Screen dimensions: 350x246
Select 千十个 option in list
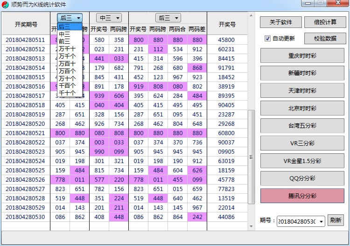pos(67,93)
